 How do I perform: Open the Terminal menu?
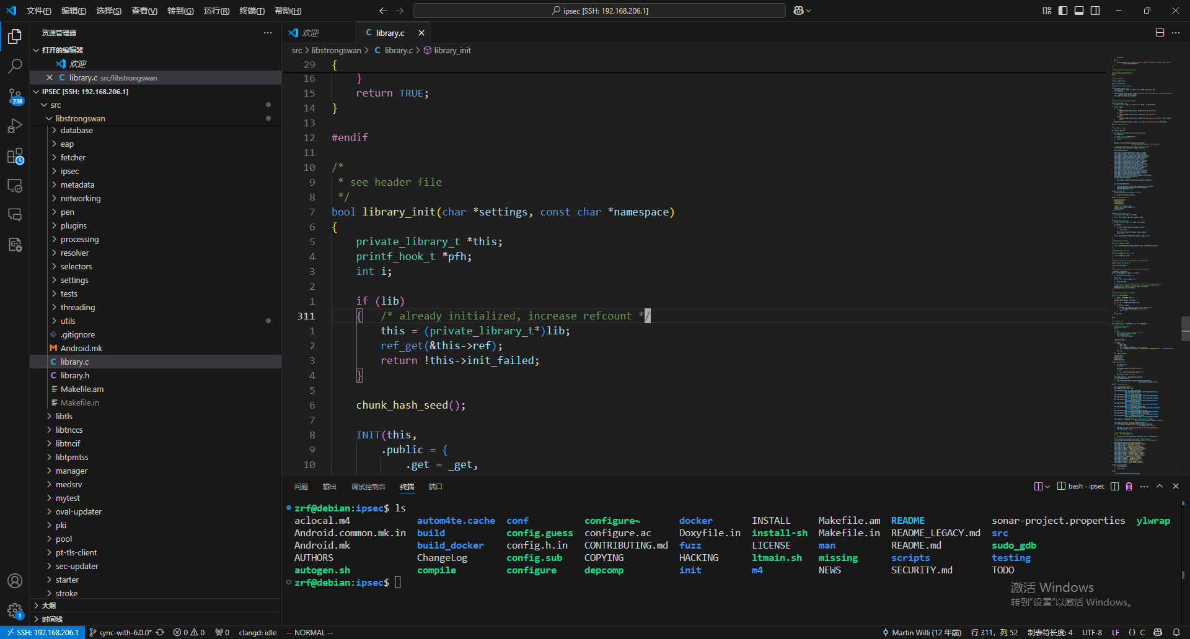click(252, 11)
